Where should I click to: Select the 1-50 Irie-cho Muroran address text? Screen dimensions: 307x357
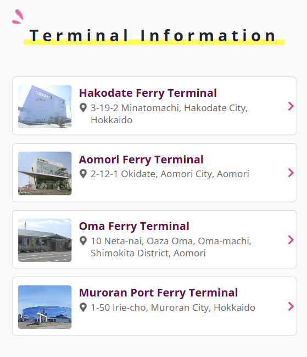pos(173,307)
